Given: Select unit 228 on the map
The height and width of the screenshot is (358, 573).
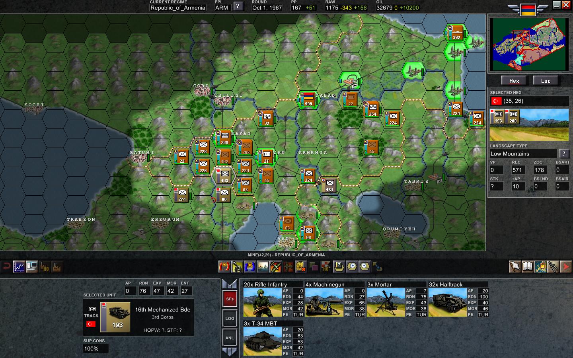Looking at the screenshot, I should (x=203, y=147).
